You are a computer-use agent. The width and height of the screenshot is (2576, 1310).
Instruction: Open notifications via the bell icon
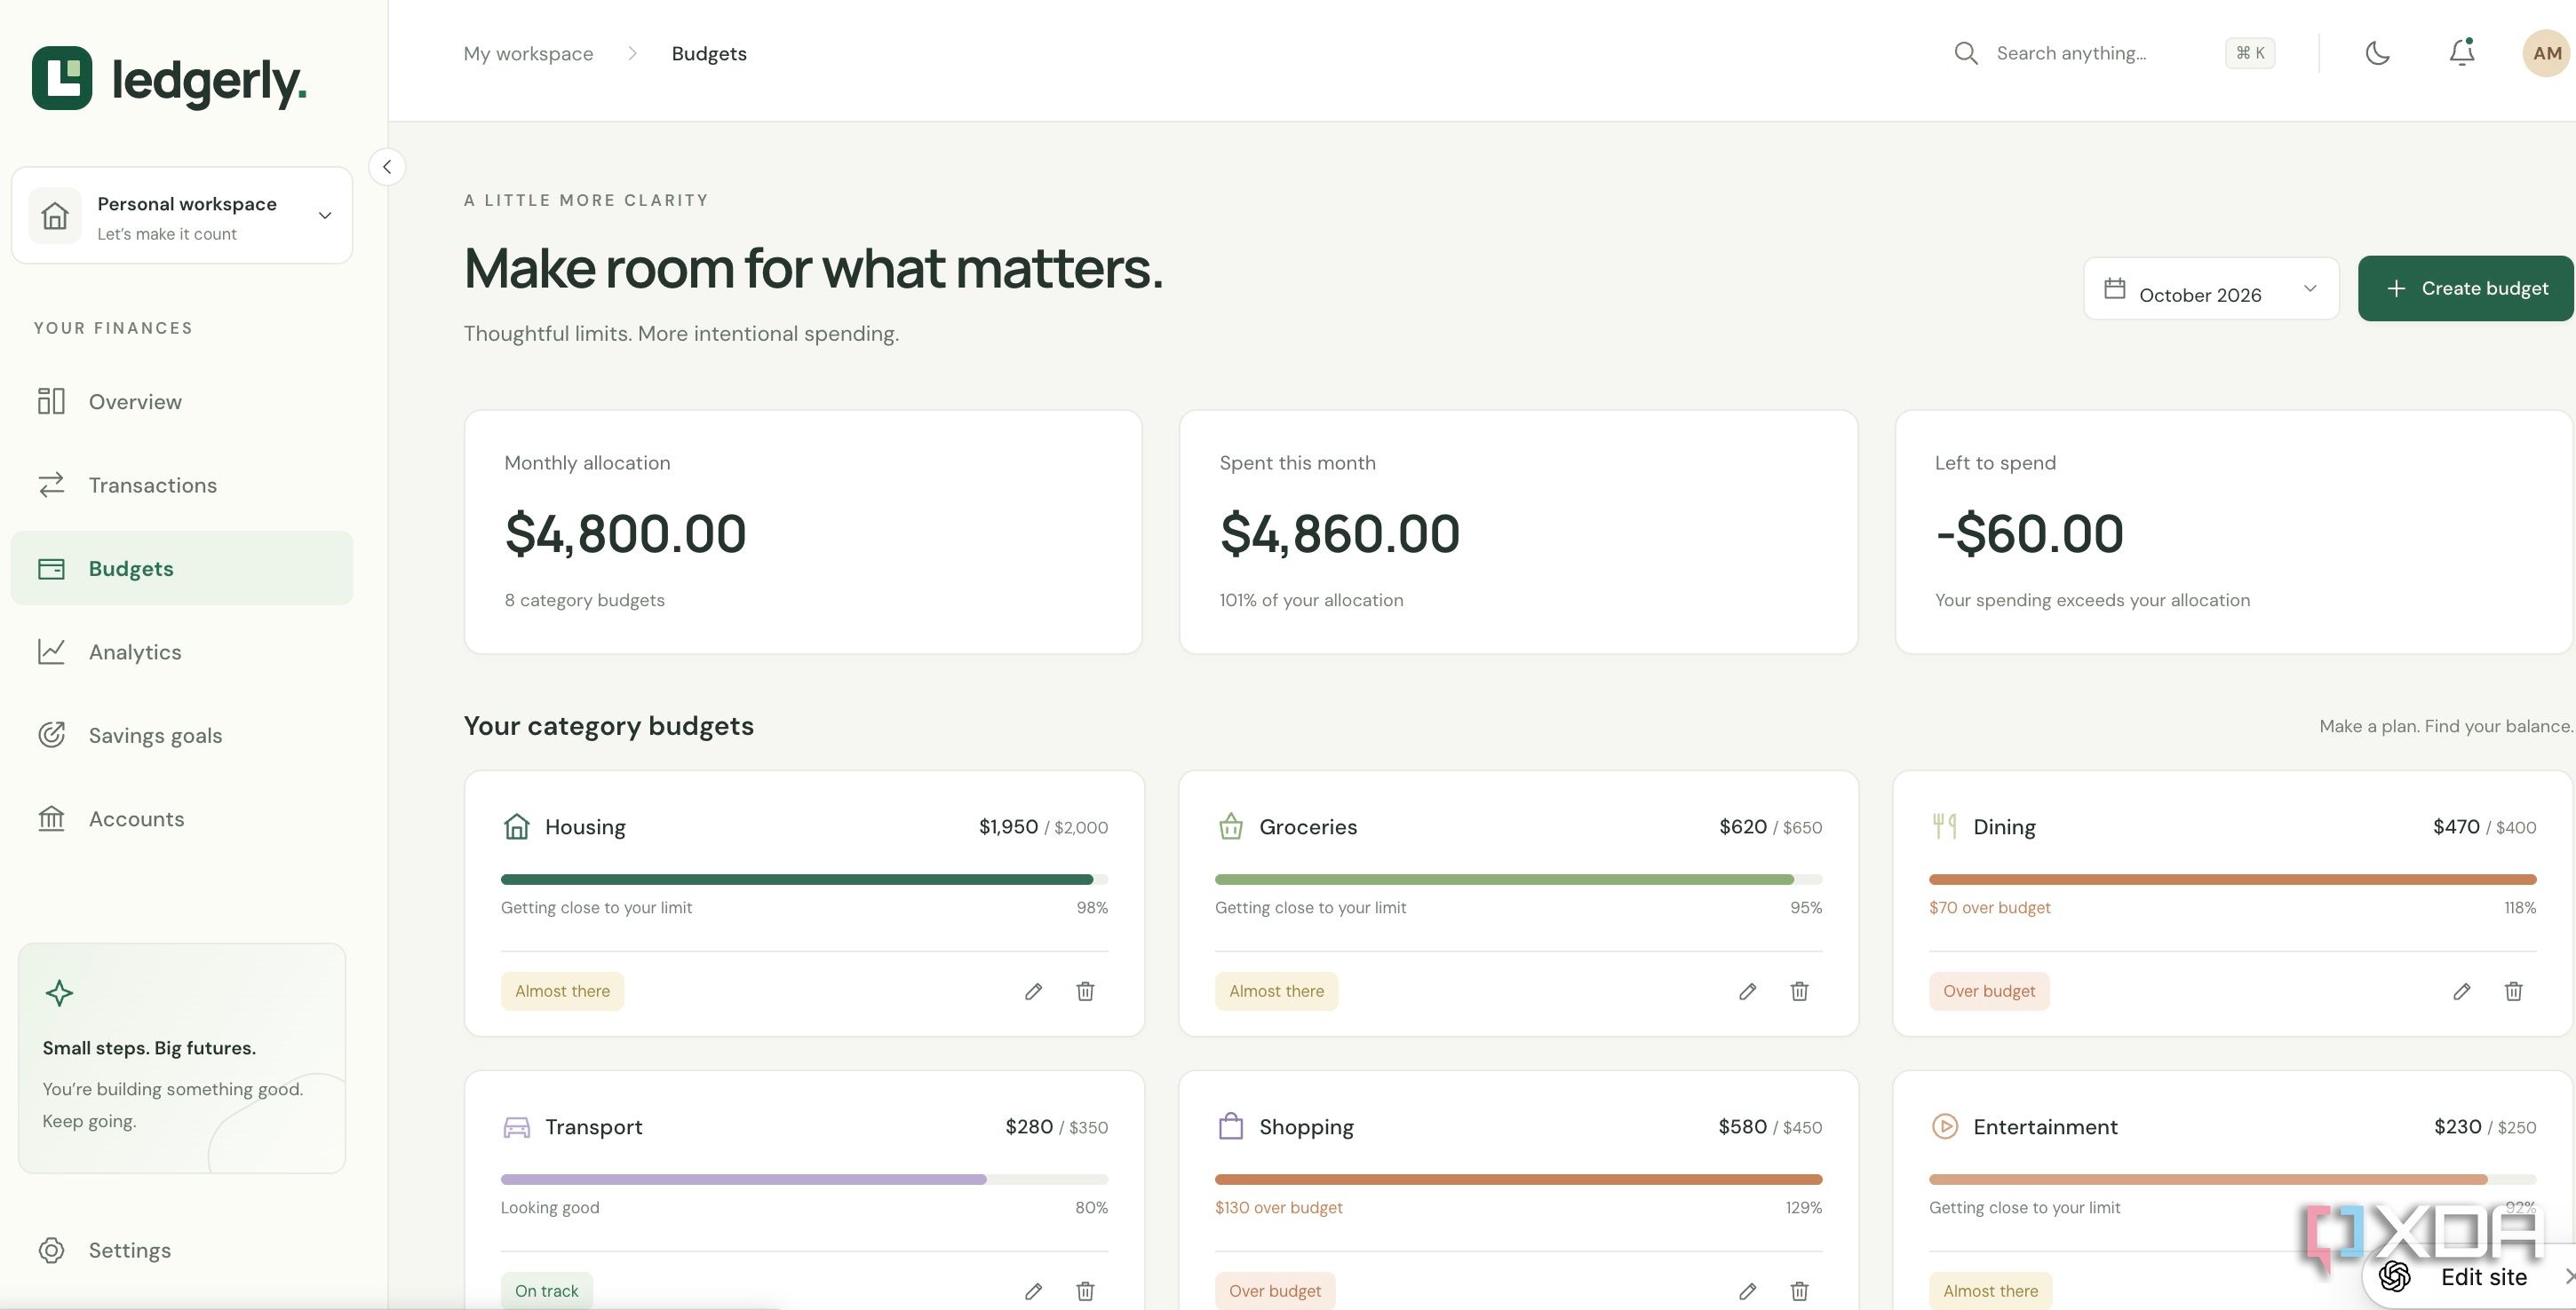tap(2461, 53)
